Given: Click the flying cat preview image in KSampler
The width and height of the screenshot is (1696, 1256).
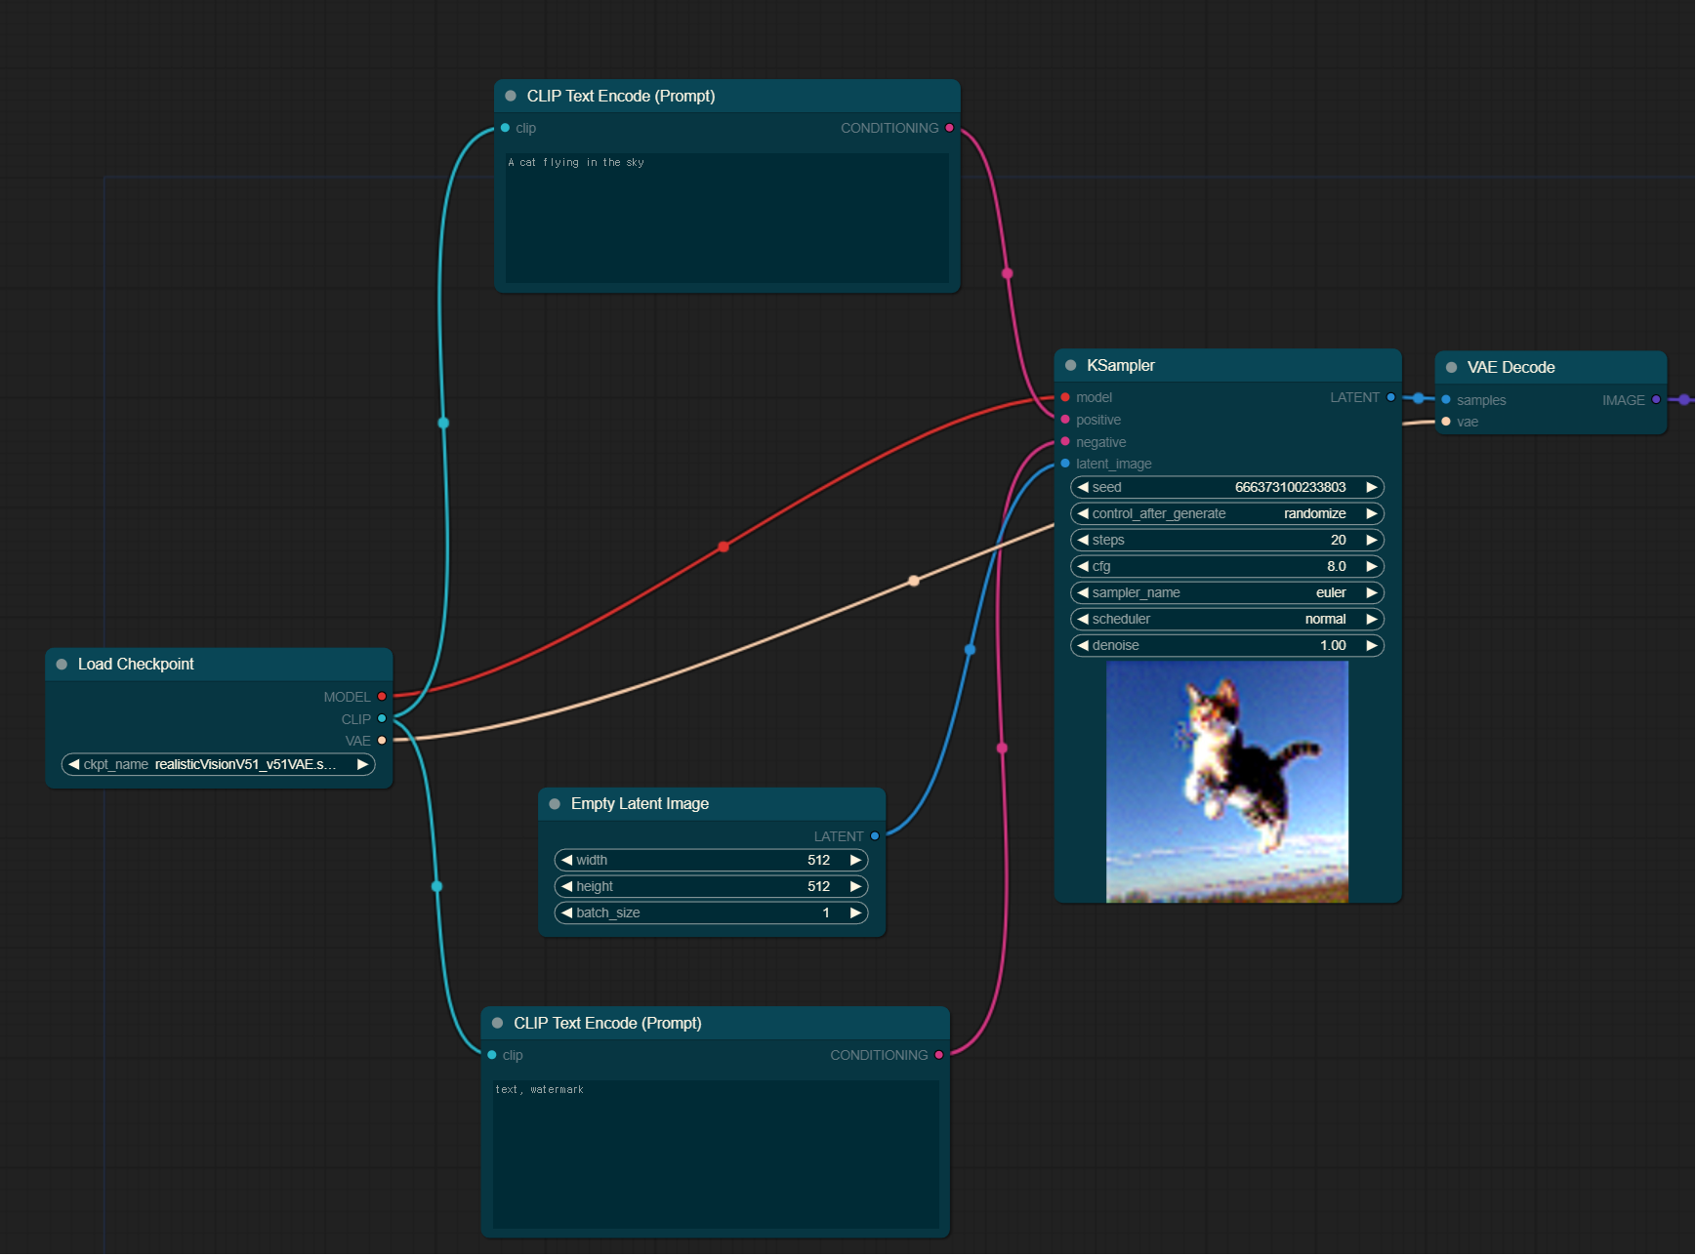Looking at the screenshot, I should click(x=1227, y=782).
